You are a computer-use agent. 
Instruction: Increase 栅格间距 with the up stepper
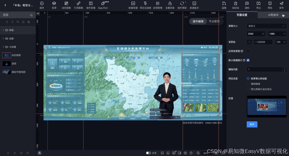(285, 68)
